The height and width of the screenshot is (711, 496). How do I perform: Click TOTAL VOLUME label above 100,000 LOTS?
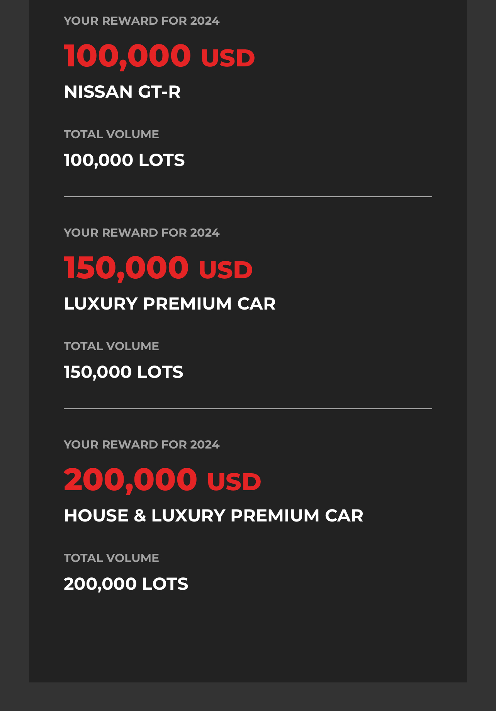pyautogui.click(x=111, y=134)
